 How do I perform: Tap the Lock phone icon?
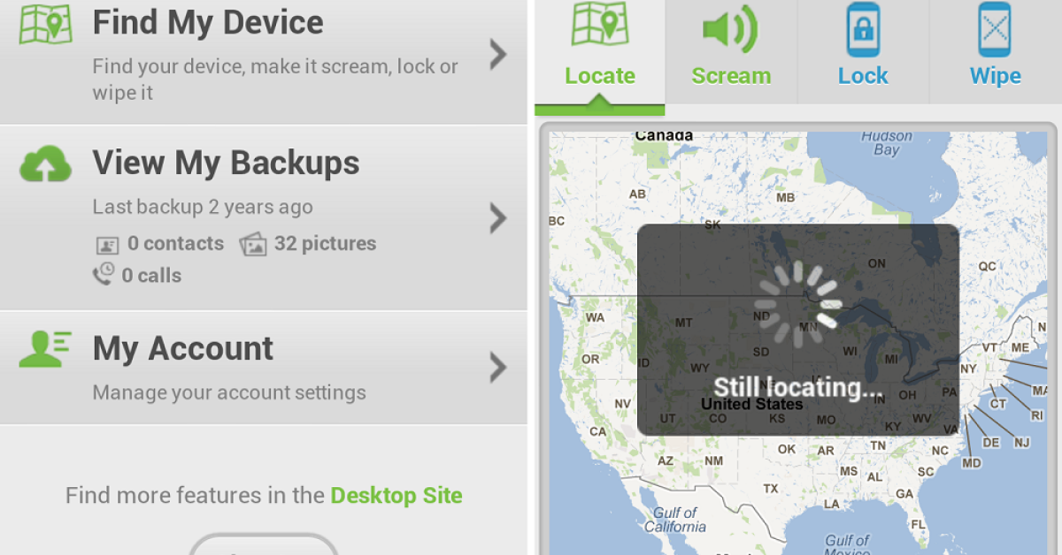tap(863, 29)
